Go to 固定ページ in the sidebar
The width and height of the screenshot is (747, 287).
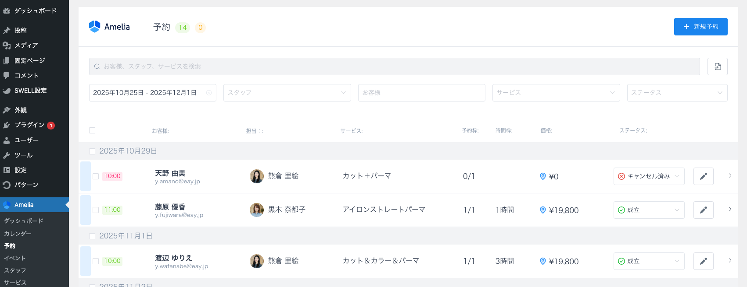(x=29, y=61)
